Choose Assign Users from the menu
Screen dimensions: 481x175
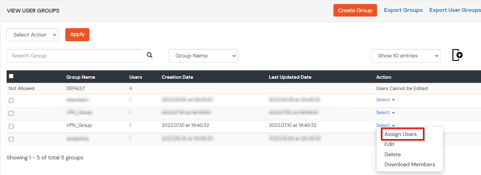pyautogui.click(x=401, y=134)
